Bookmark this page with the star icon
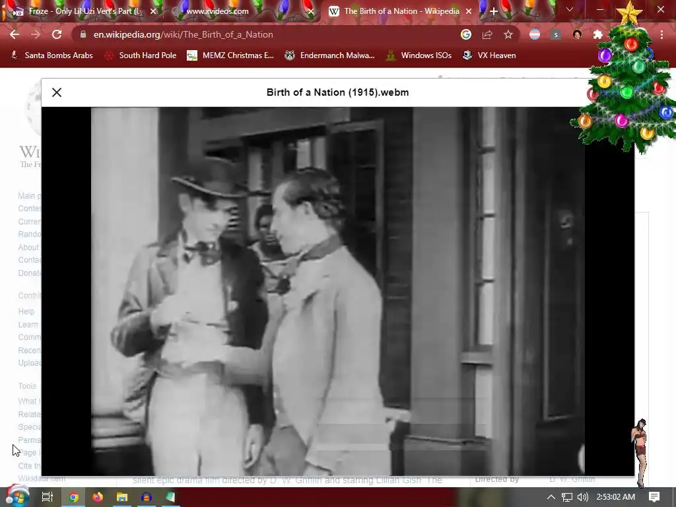 pos(508,34)
